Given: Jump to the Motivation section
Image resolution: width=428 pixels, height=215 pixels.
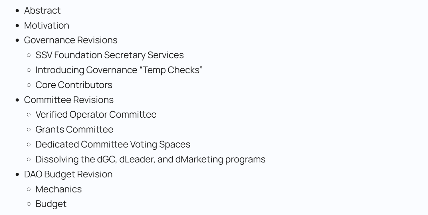Looking at the screenshot, I should click(x=47, y=25).
